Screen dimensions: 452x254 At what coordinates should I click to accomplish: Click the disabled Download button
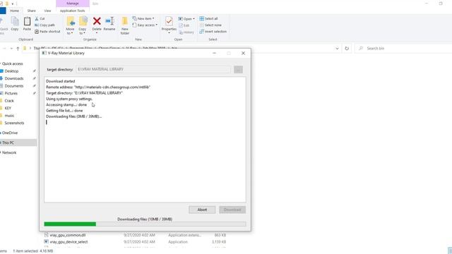pyautogui.click(x=232, y=210)
